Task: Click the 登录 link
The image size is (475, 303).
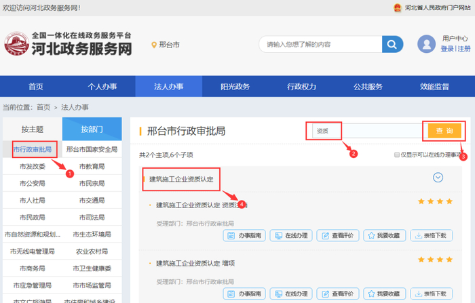Action: pyautogui.click(x=447, y=49)
